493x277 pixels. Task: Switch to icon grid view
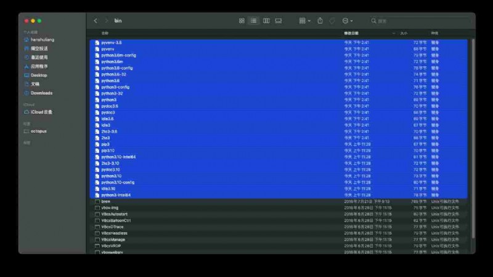click(242, 21)
